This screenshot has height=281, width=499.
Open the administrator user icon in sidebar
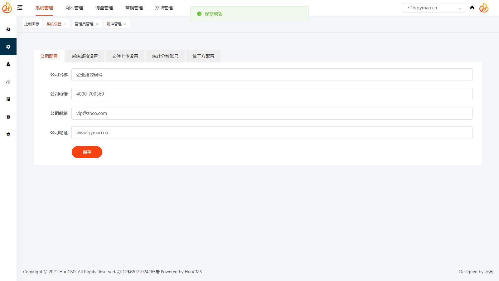pyautogui.click(x=8, y=64)
